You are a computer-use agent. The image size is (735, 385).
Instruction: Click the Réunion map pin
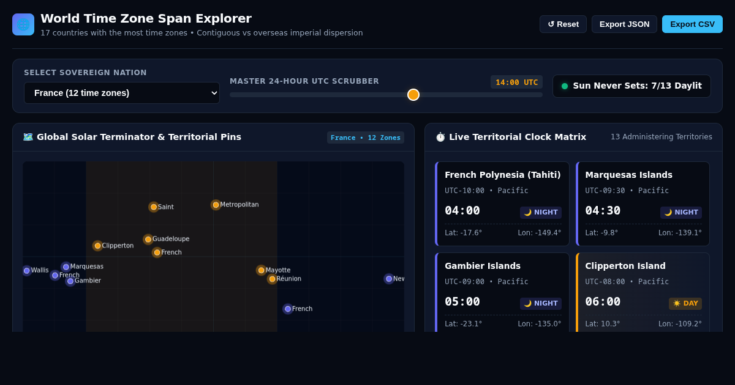point(272,279)
